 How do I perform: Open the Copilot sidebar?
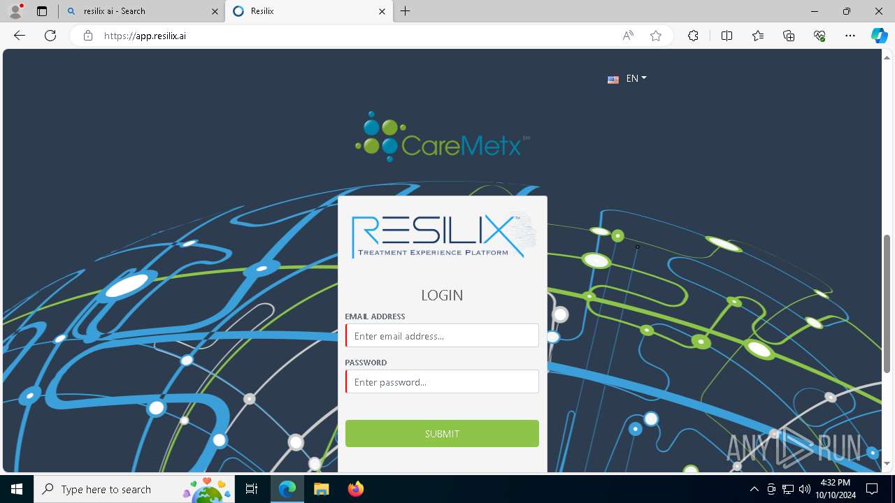879,36
